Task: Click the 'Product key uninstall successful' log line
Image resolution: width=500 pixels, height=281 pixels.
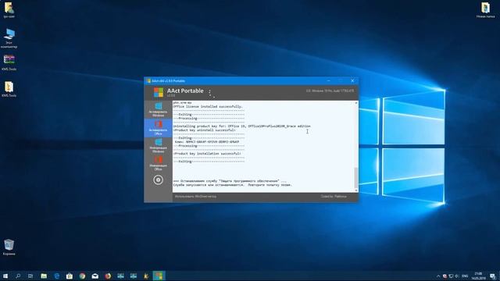Action: (205, 130)
